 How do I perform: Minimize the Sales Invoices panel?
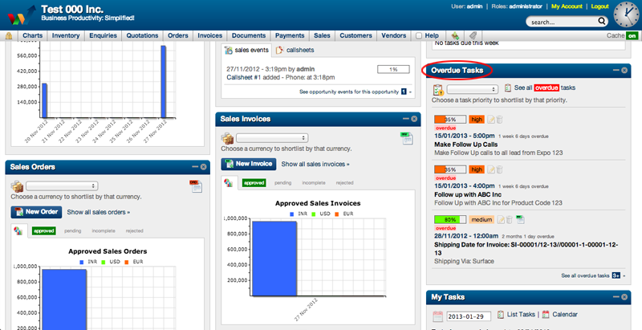[x=405, y=118]
